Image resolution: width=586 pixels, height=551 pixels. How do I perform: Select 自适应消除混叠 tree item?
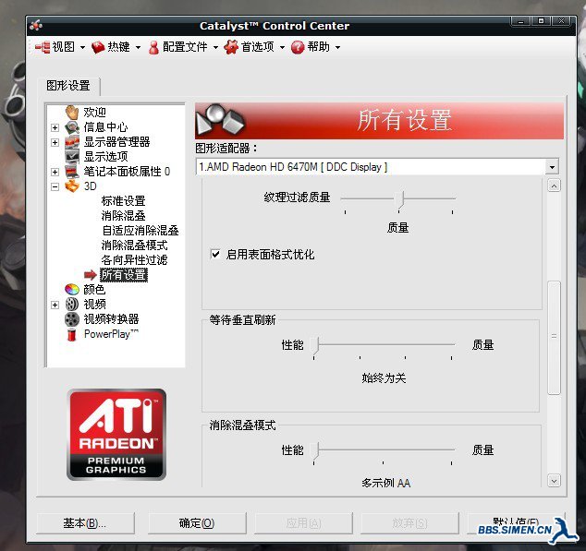140,231
